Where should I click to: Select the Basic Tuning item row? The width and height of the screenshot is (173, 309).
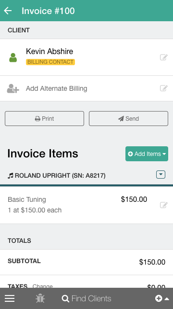pos(86,205)
